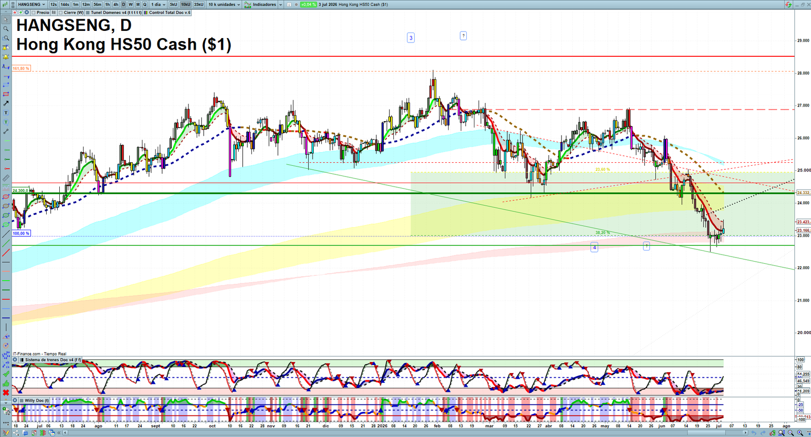Screen dimensions: 811x437
Task: Open the share icon in bottom bar
Action: click(x=16, y=433)
